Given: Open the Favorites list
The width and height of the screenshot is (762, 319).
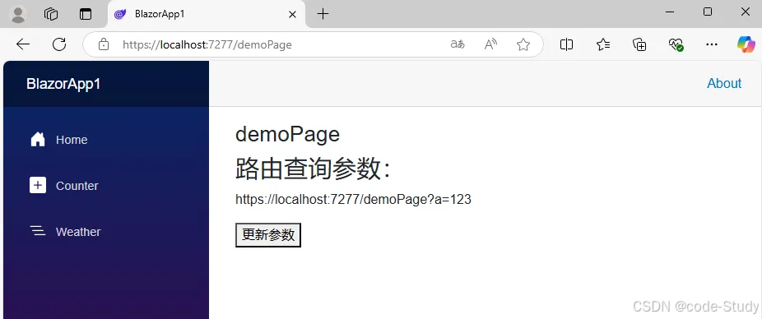Looking at the screenshot, I should [x=603, y=44].
